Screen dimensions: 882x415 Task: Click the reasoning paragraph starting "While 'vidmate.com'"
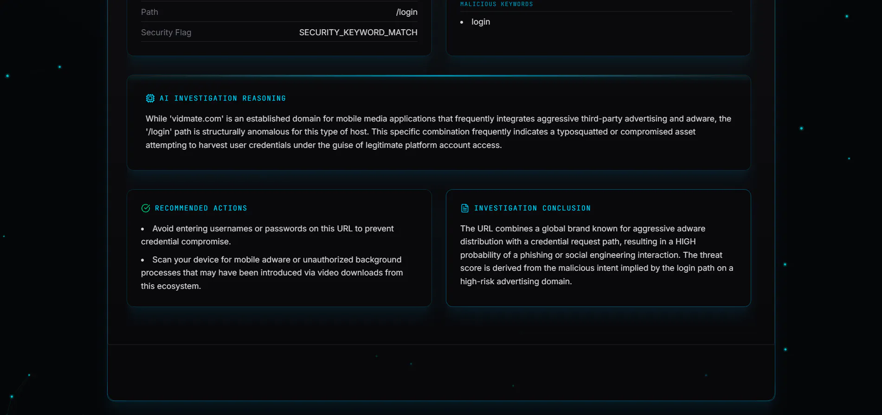coord(438,132)
